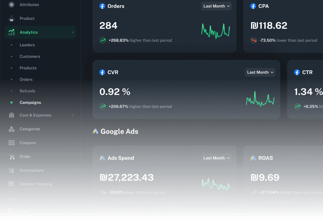
Task: Open the Product menu item
Action: tap(27, 18)
